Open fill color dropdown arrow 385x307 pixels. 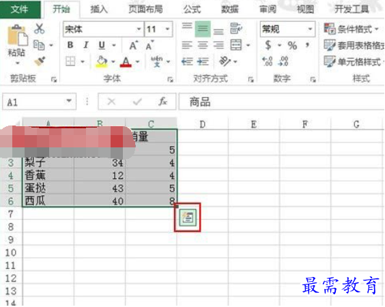point(113,61)
